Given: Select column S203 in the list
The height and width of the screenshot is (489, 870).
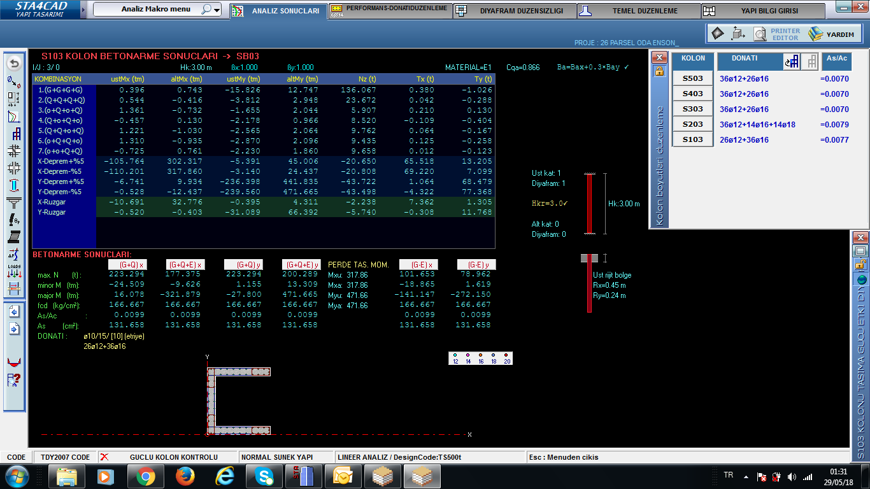Looking at the screenshot, I should 693,124.
